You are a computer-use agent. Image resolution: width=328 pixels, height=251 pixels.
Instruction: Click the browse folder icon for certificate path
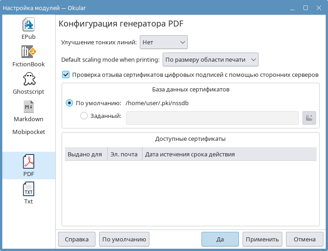point(309,117)
